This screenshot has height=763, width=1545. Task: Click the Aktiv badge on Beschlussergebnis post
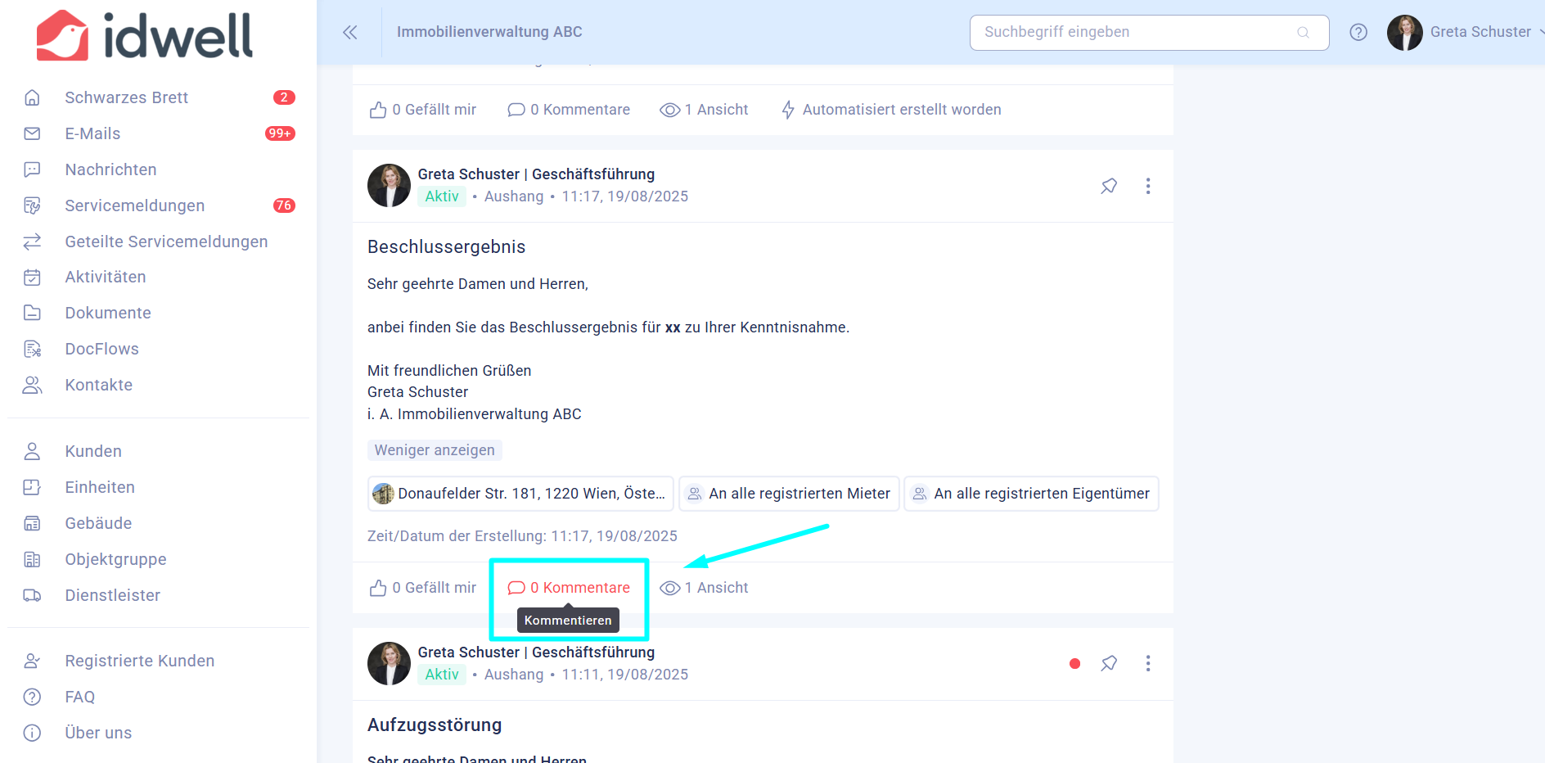click(442, 196)
